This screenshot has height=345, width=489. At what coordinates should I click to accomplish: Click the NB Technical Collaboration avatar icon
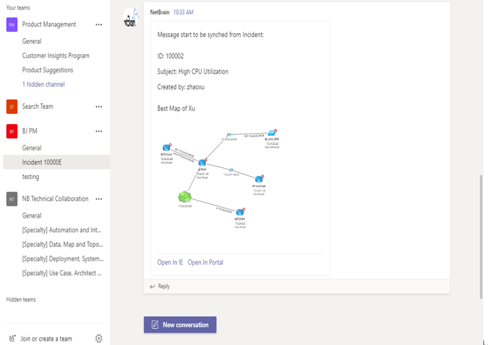pyautogui.click(x=12, y=199)
